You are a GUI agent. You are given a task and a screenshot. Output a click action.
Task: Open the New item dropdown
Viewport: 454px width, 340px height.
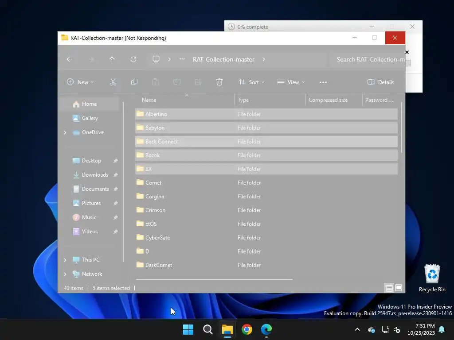(81, 82)
